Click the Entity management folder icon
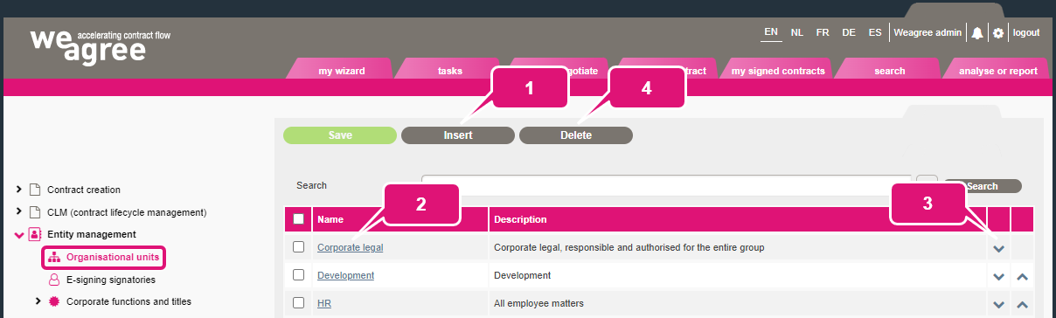Viewport: 1056px width, 318px height. coord(35,234)
